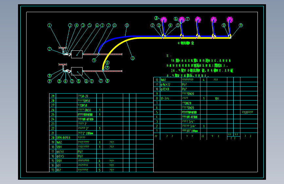Select row number '24' in the parts table
284x184 pixels.
(x=53, y=119)
